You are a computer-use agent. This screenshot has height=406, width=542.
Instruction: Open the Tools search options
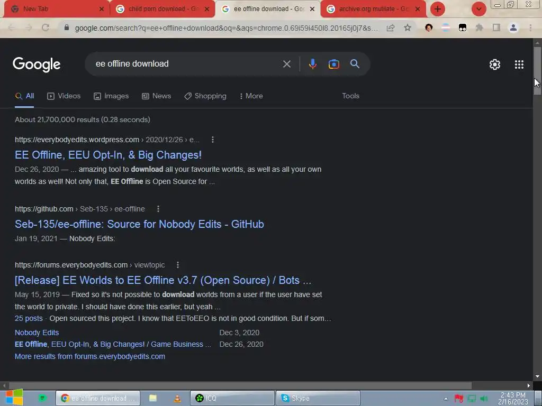pyautogui.click(x=350, y=96)
